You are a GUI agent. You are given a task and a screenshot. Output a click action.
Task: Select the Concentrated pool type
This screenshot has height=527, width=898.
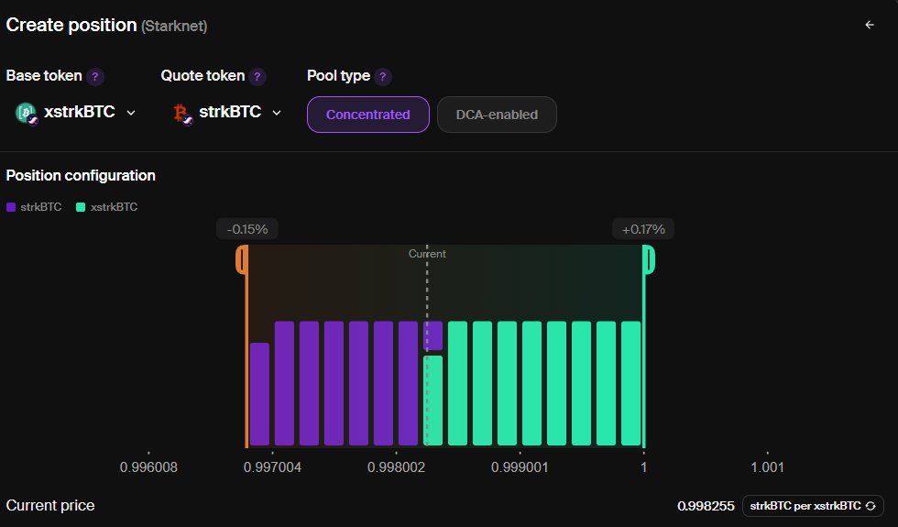tap(368, 115)
